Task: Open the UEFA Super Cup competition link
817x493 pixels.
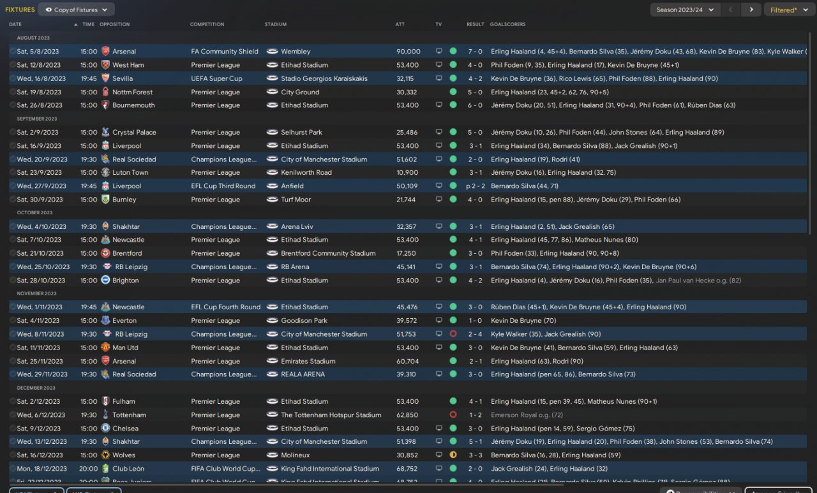Action: [216, 78]
